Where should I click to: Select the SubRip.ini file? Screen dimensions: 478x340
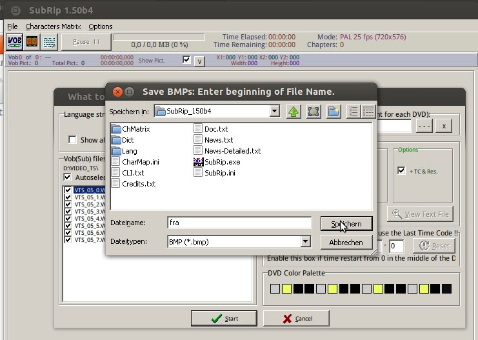click(x=215, y=173)
